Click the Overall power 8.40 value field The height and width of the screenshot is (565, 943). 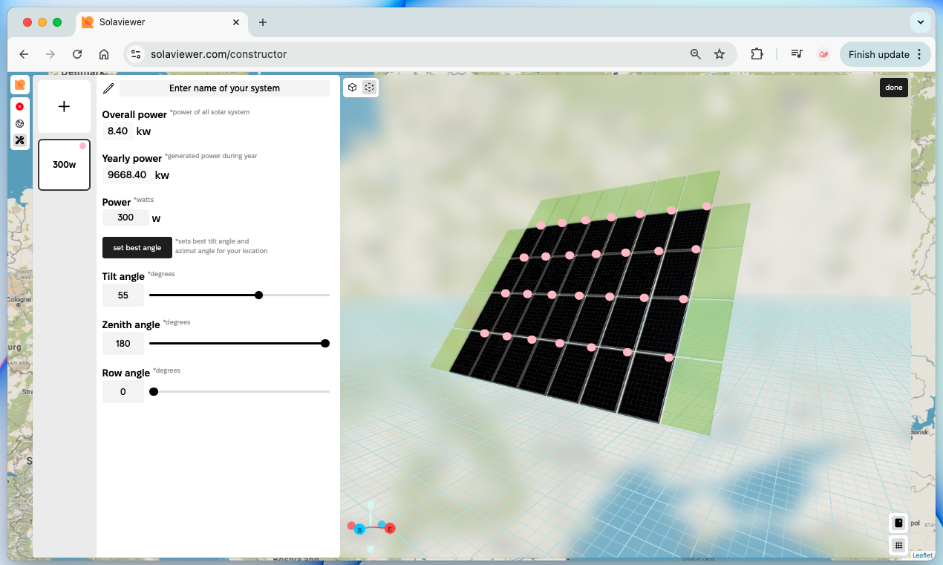(x=118, y=131)
